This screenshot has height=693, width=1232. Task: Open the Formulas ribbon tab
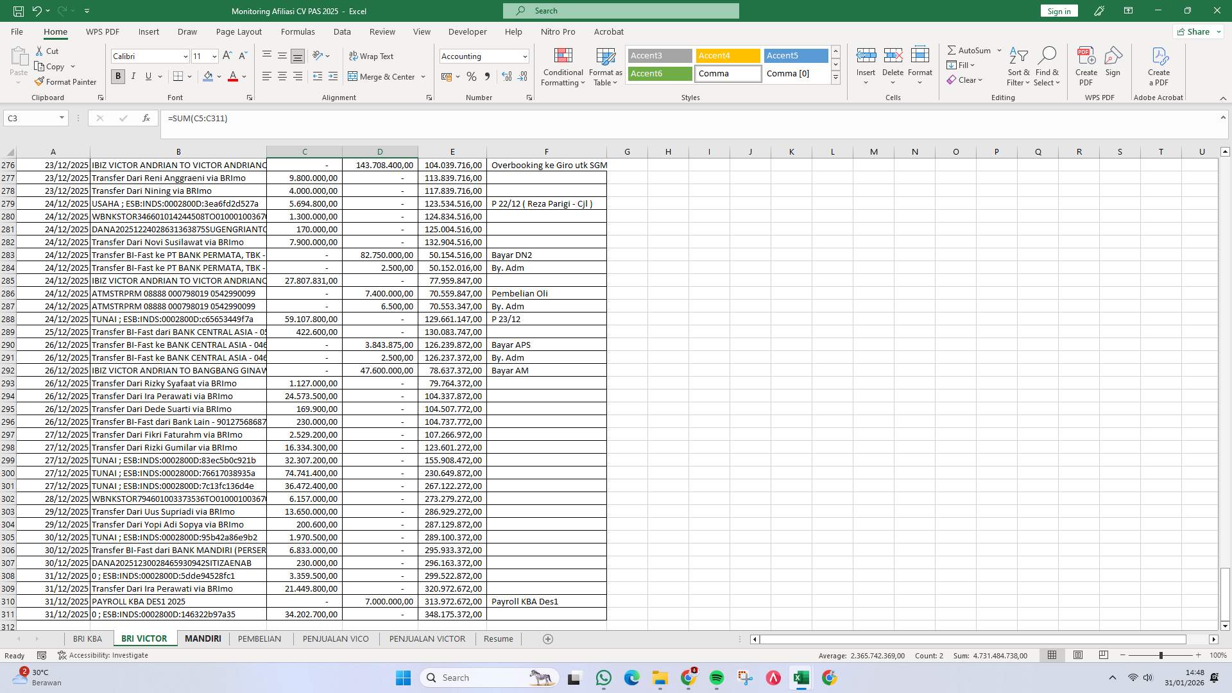(x=298, y=31)
